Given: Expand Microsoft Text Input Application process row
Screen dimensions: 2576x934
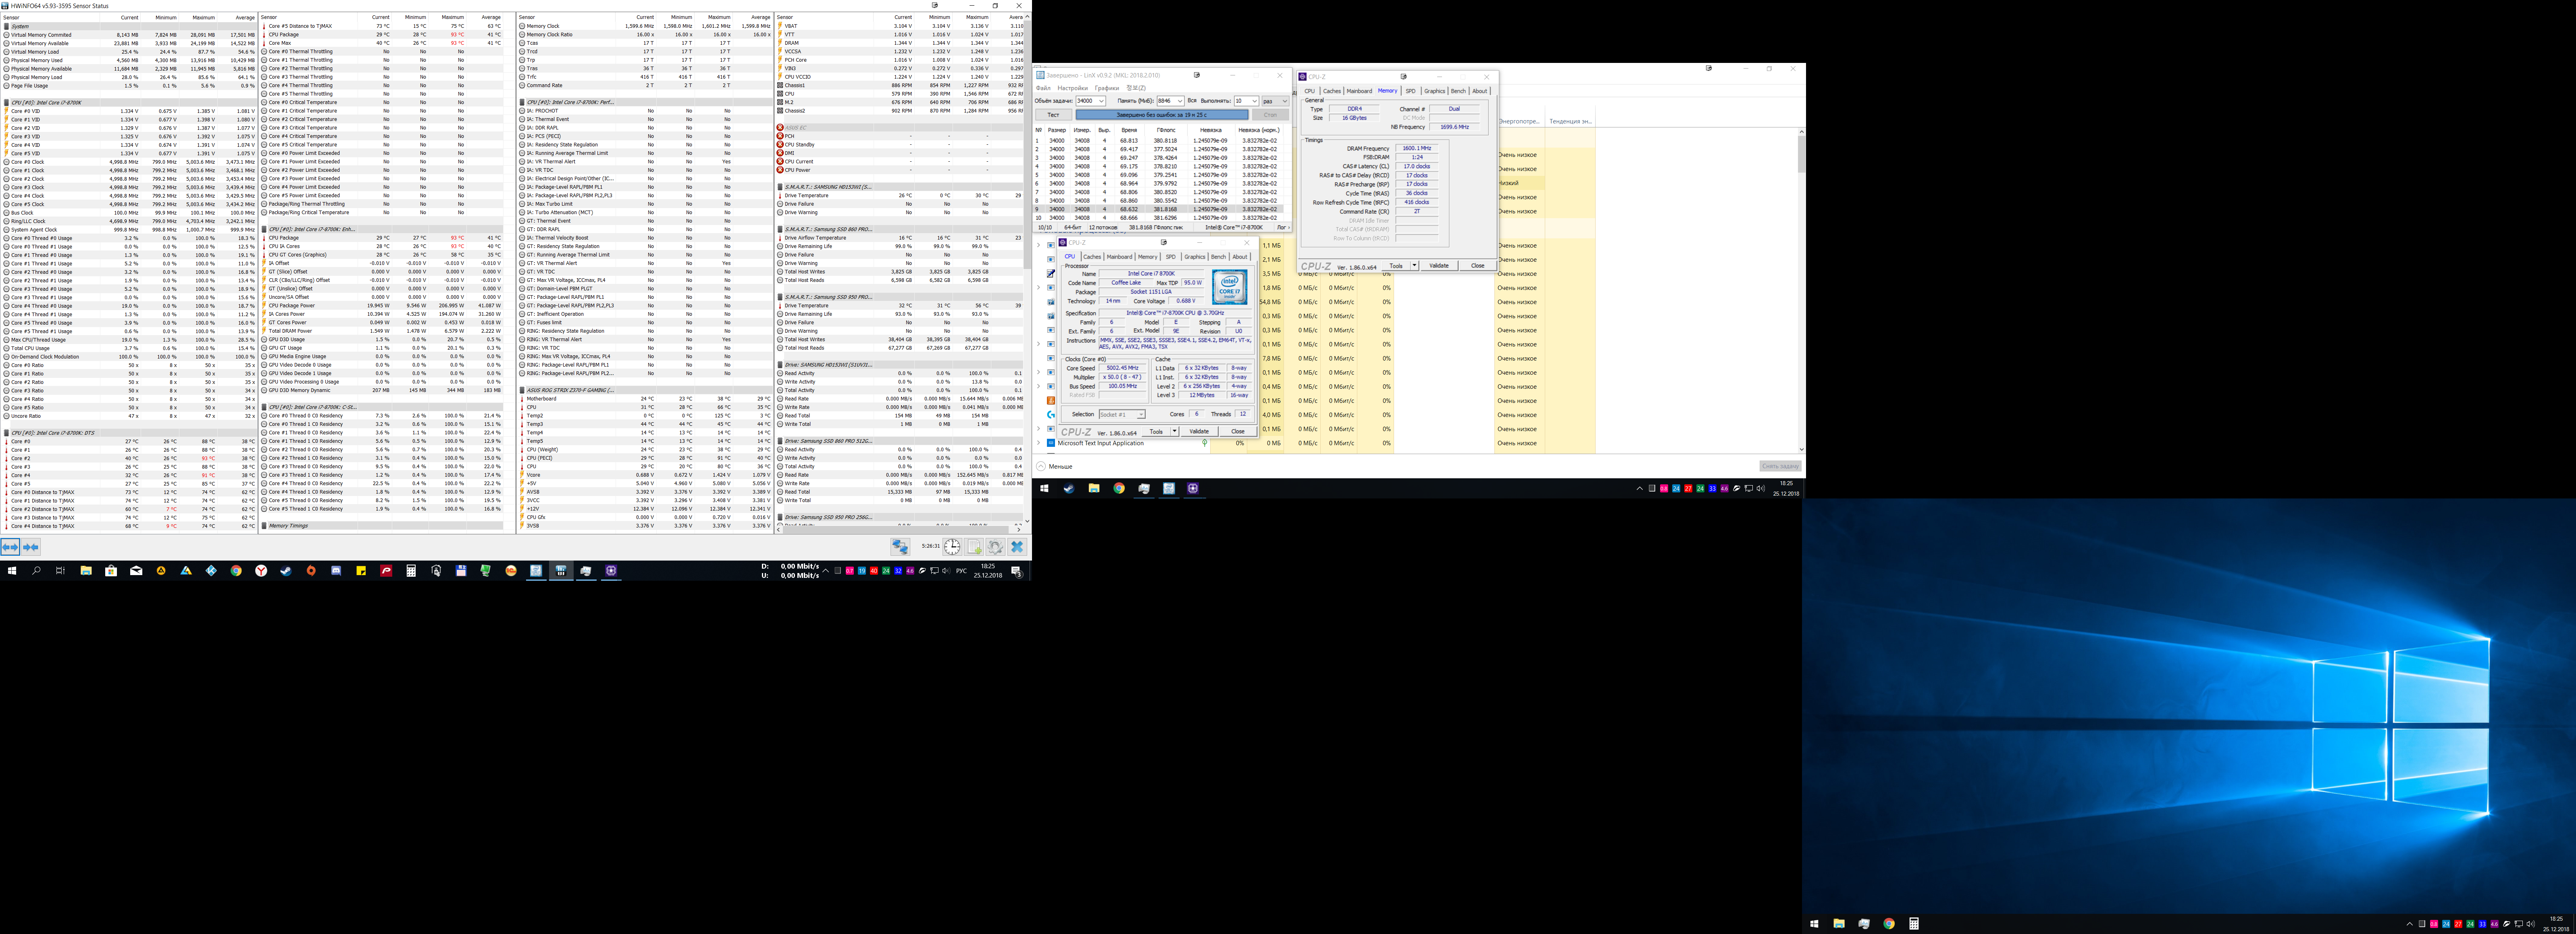Looking at the screenshot, I should [1038, 443].
